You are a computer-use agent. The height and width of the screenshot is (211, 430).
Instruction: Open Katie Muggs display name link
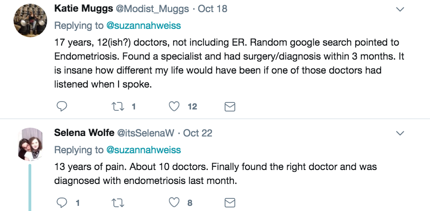84,9
